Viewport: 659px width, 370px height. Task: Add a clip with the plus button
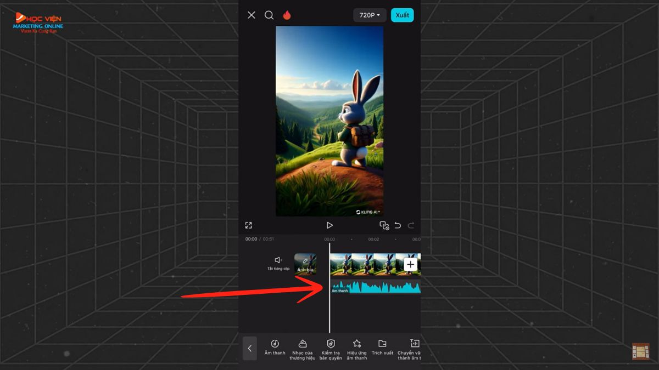411,265
